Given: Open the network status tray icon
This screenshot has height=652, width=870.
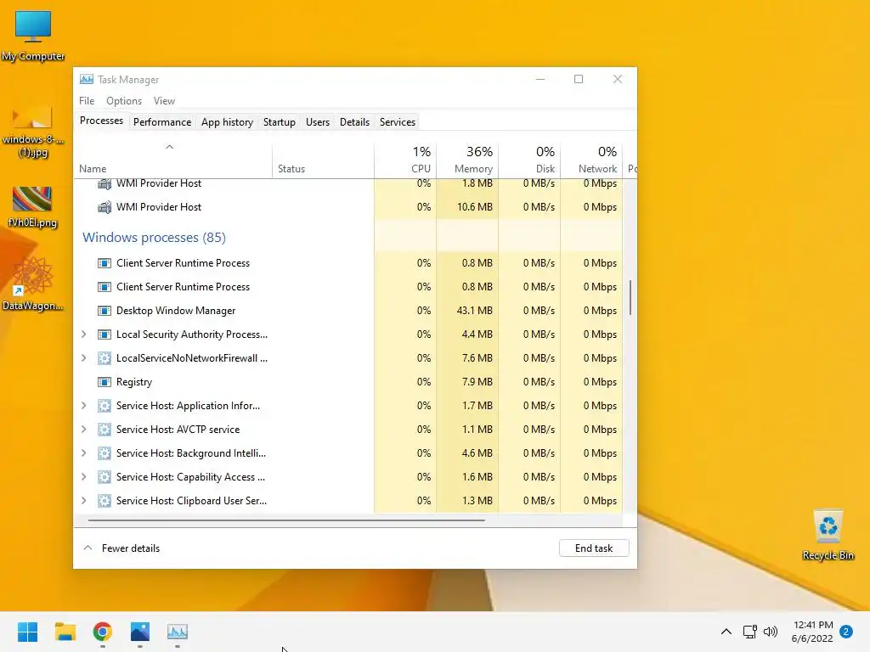Looking at the screenshot, I should point(750,632).
